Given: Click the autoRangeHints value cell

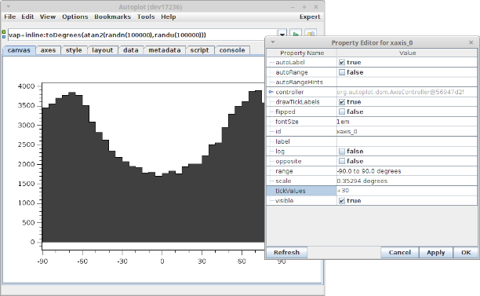Looking at the screenshot, I should tap(407, 82).
